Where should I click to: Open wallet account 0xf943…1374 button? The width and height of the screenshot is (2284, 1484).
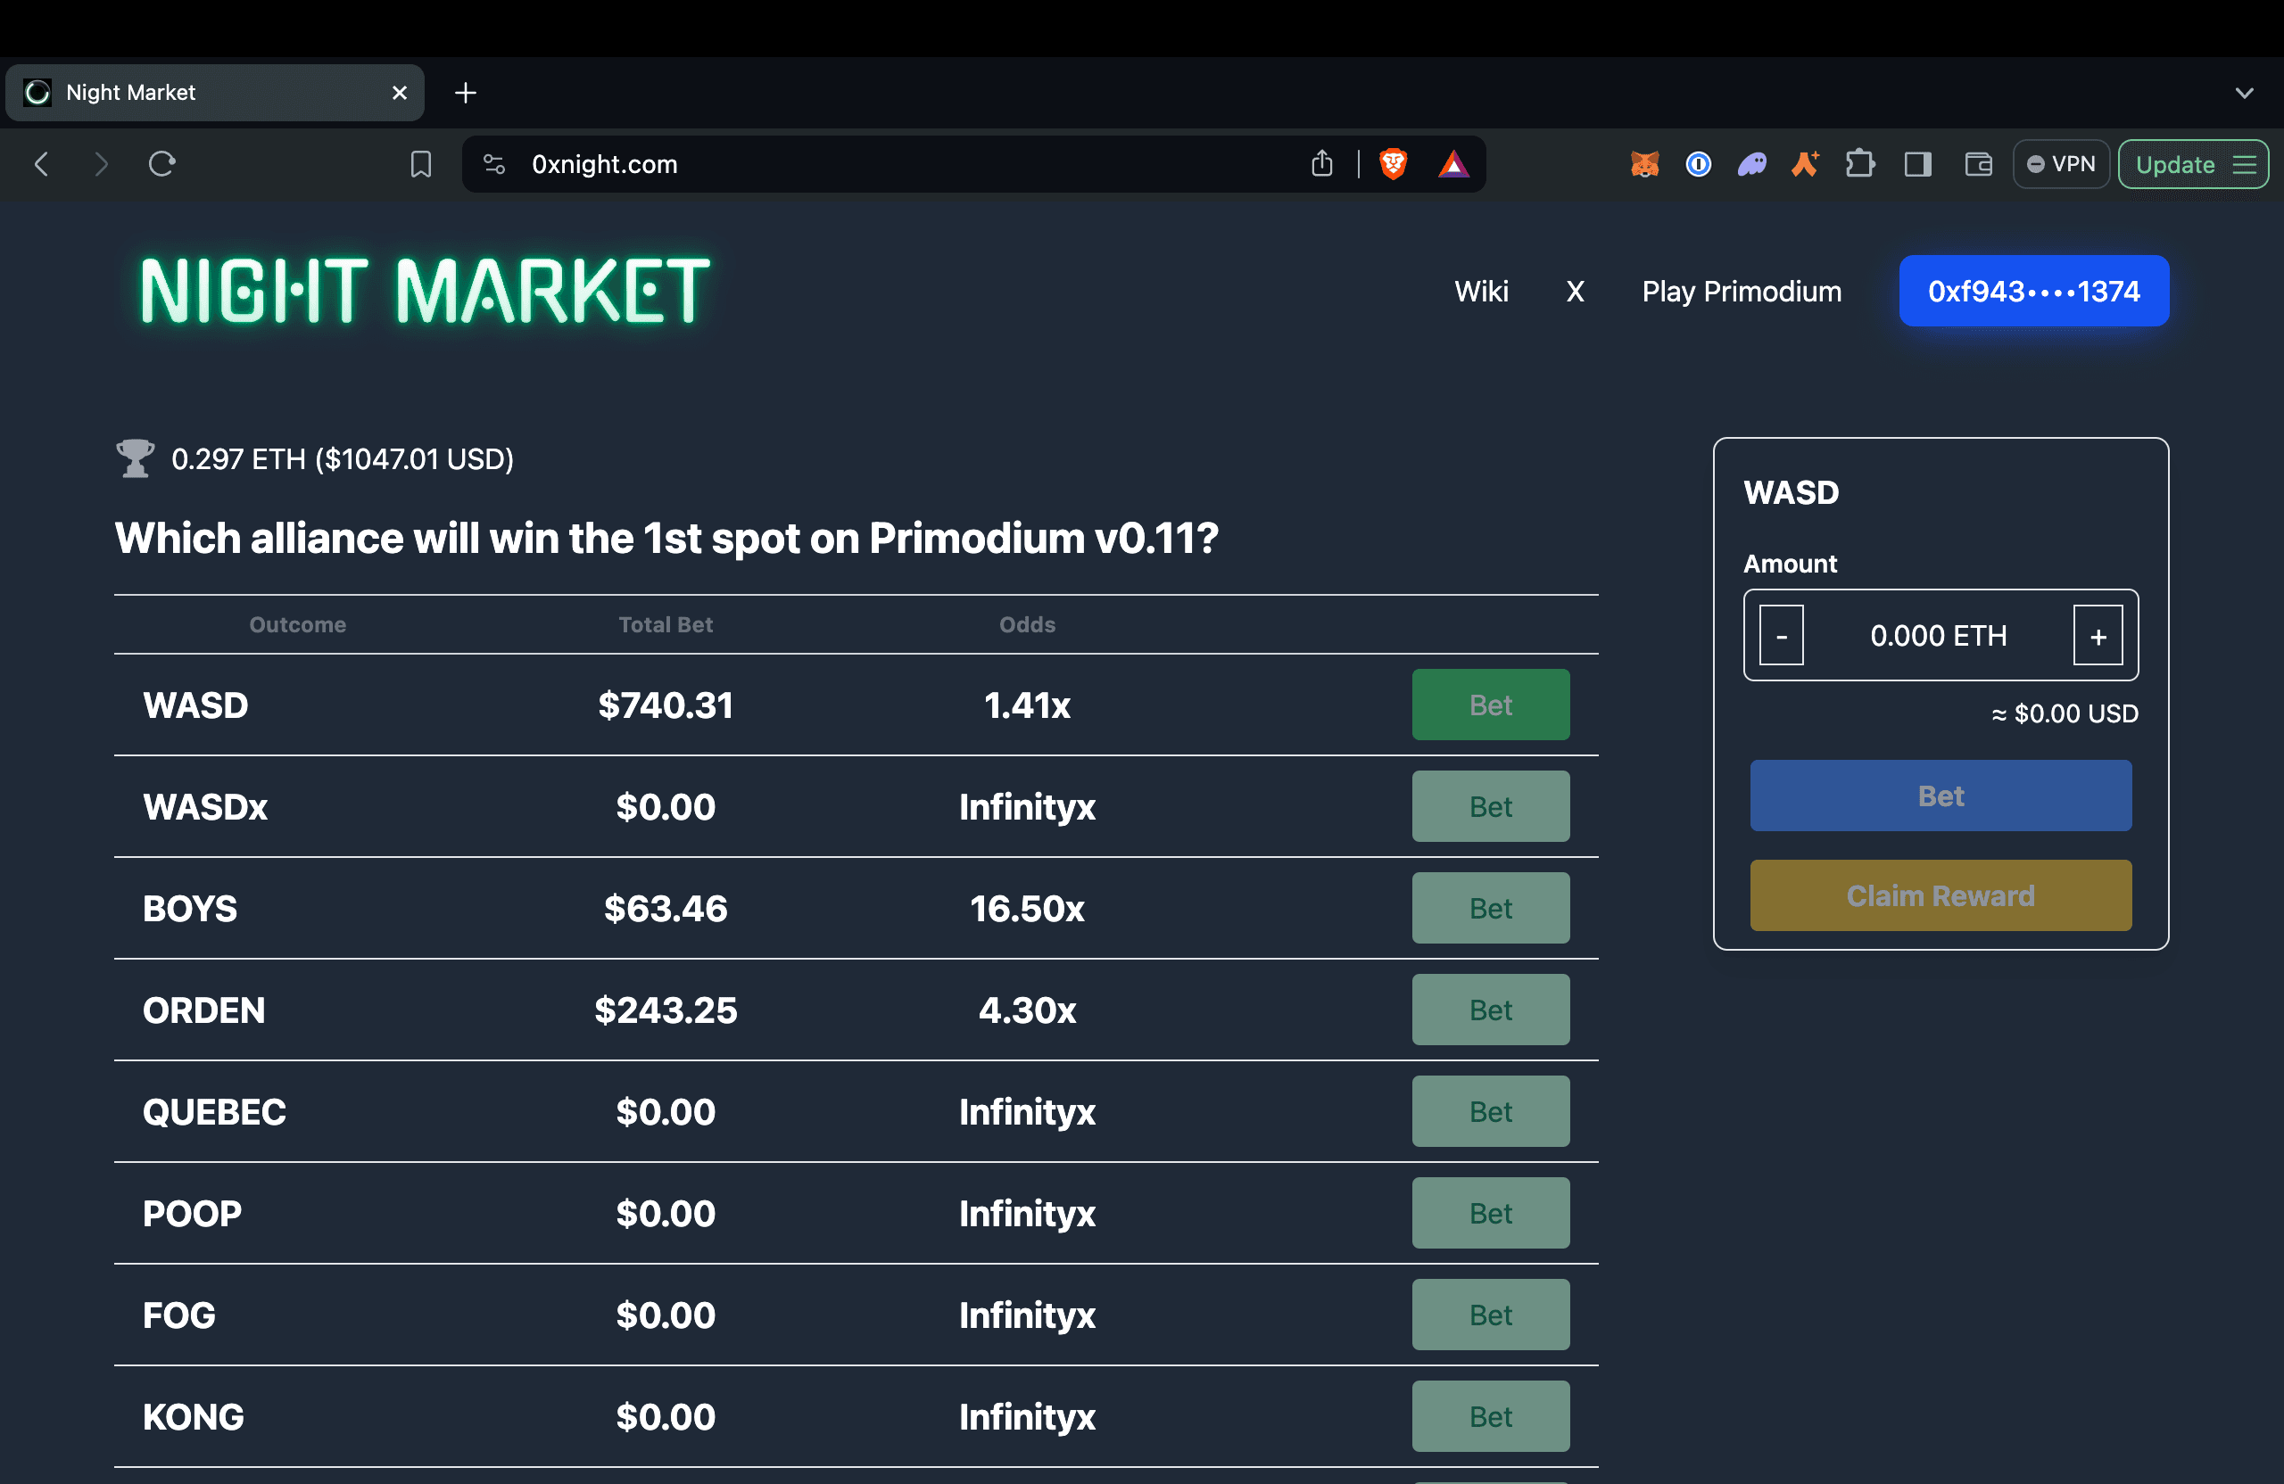2033,291
